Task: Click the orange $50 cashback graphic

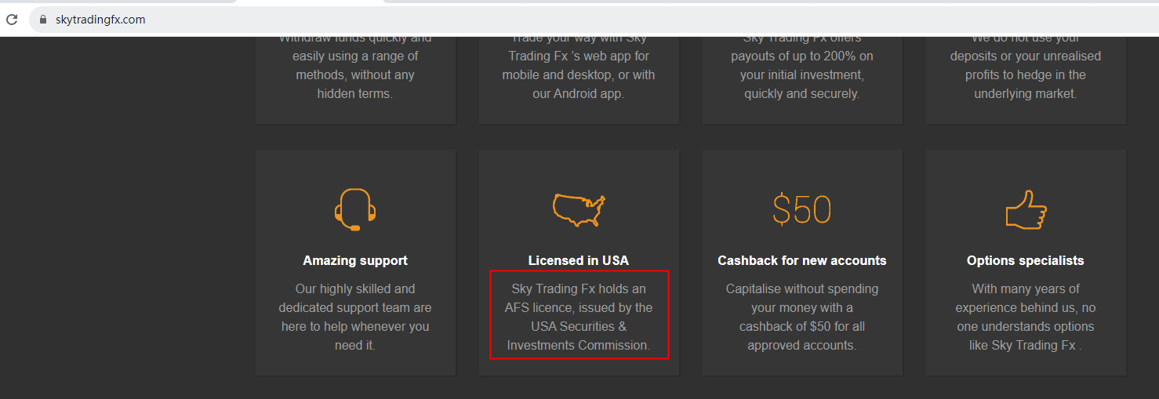Action: [x=801, y=209]
